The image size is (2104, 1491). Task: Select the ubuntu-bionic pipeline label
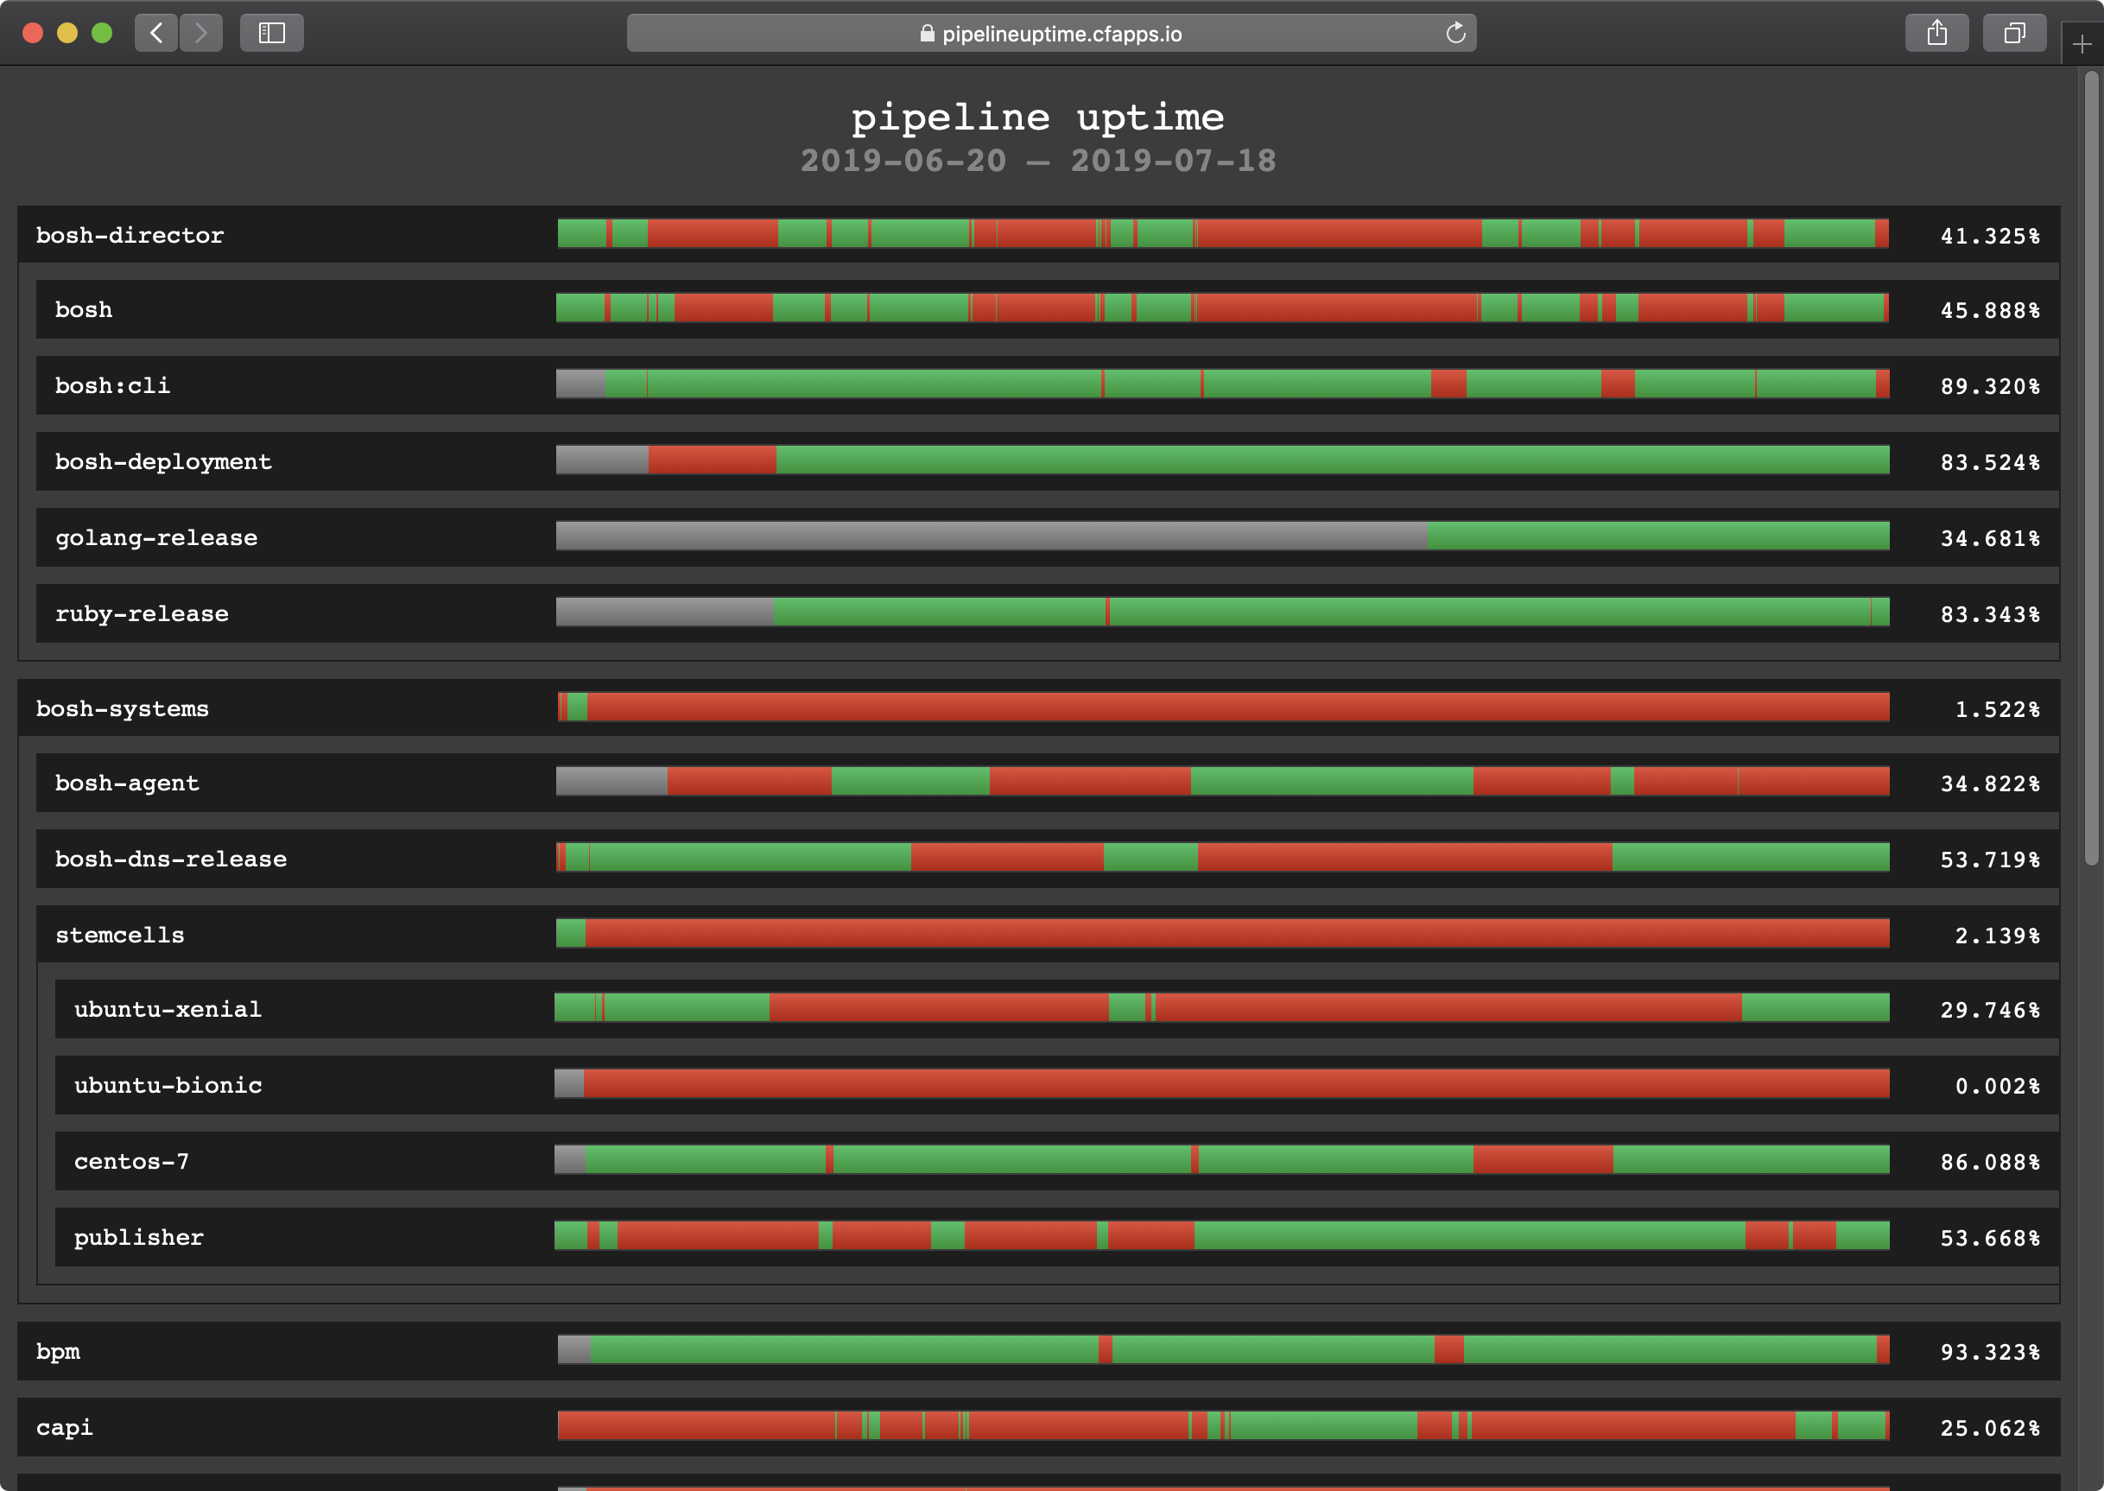[x=168, y=1085]
